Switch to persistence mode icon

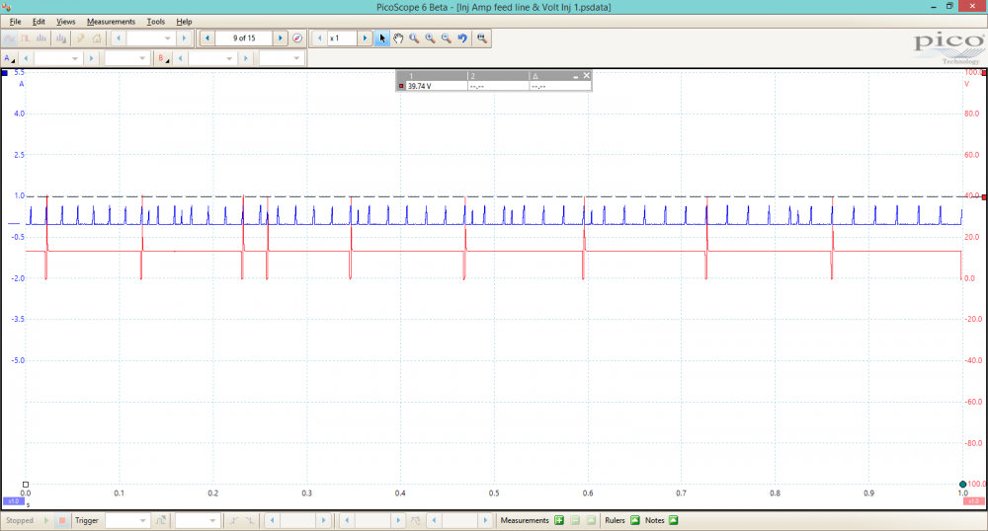26,38
